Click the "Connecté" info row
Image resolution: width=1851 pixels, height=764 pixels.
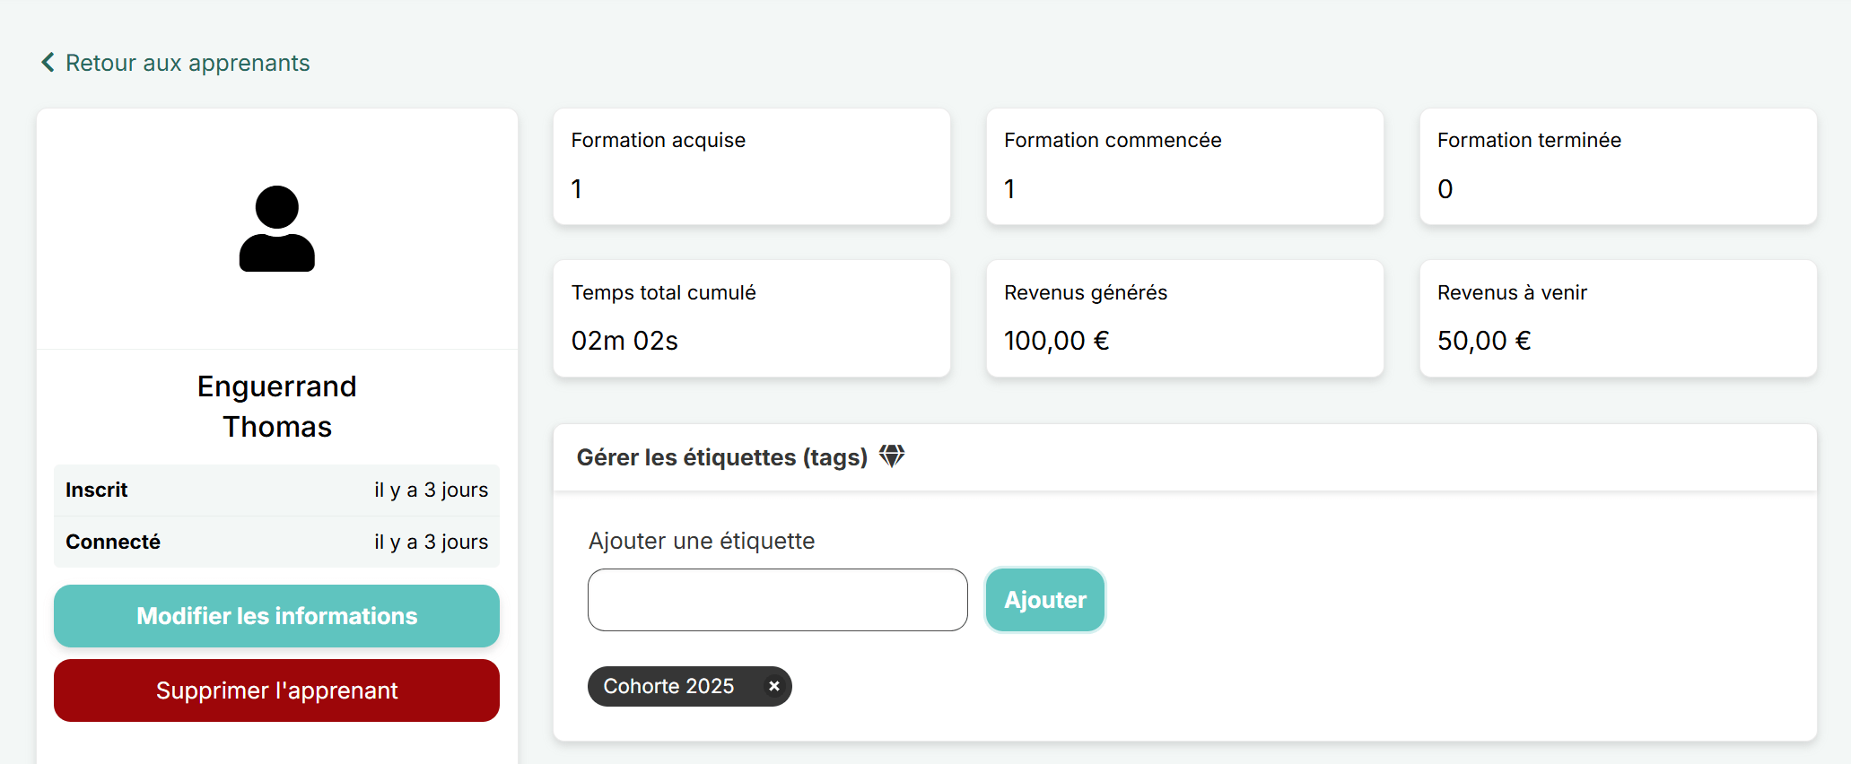pos(276,542)
